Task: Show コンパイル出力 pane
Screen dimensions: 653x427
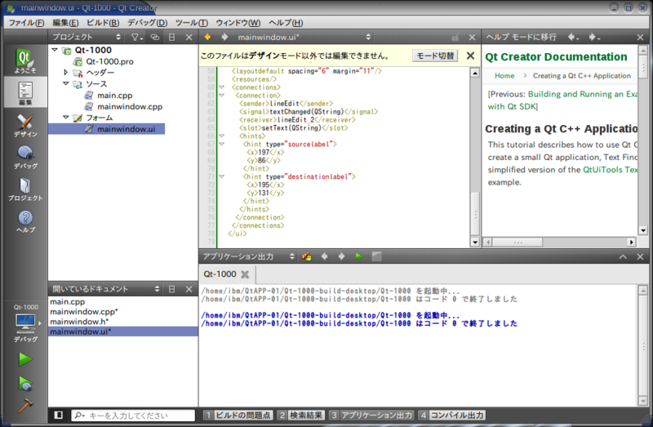Action: pos(452,415)
